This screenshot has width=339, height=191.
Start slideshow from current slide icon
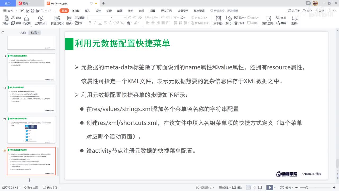click(x=41, y=18)
